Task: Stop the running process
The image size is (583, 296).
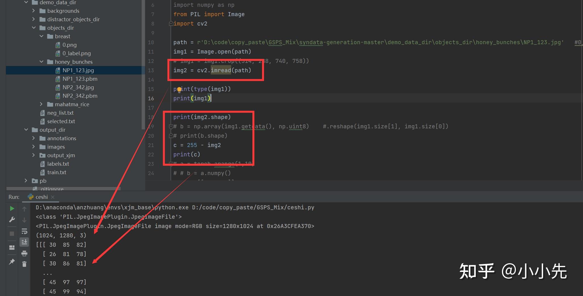Action: click(x=12, y=233)
